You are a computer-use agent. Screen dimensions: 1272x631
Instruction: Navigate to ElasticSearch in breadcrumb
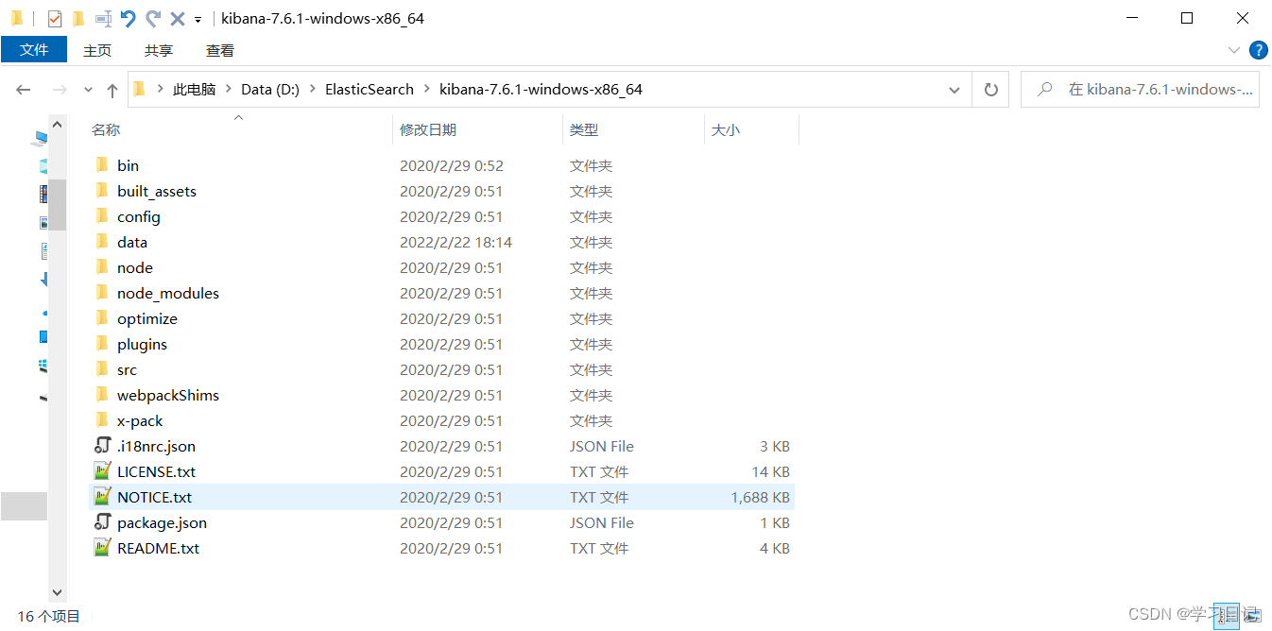[370, 90]
